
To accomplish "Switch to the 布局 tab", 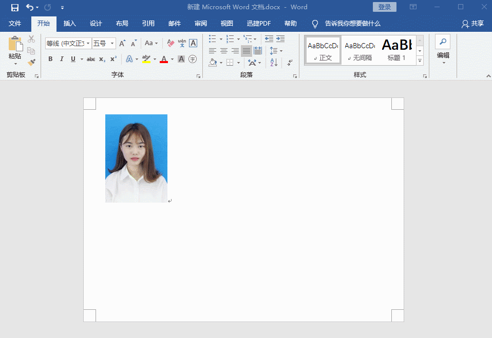I will click(122, 24).
